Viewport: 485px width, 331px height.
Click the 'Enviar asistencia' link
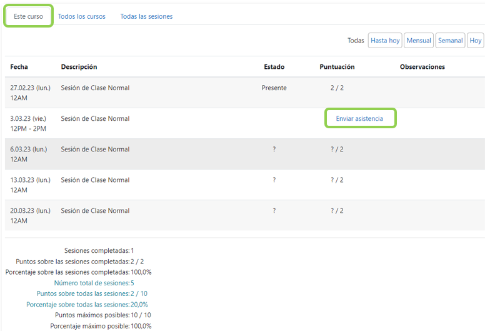[359, 118]
